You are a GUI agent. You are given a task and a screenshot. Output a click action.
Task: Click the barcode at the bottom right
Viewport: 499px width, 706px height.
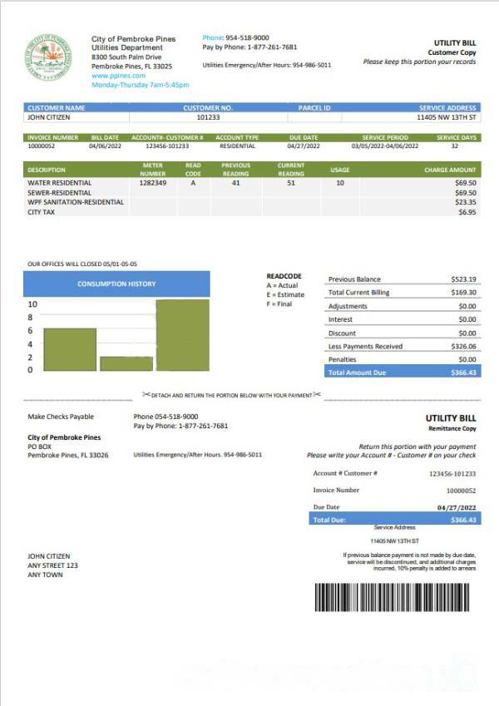(397, 598)
